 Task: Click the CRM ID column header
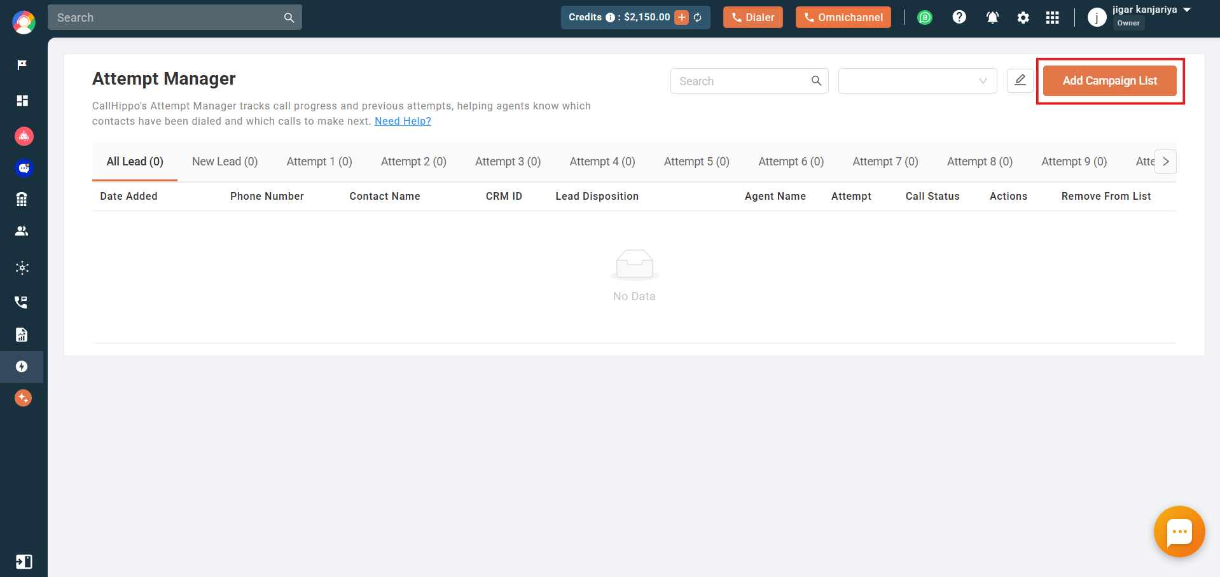click(x=504, y=196)
